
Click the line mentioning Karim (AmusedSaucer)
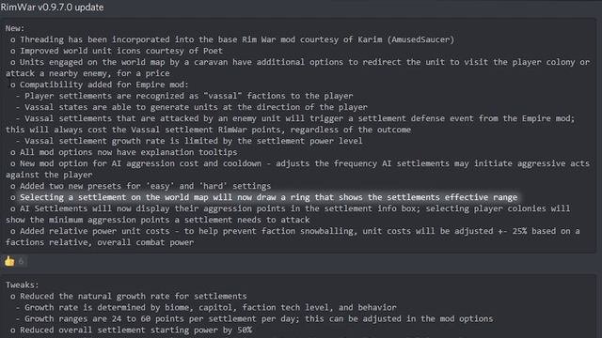pos(232,39)
